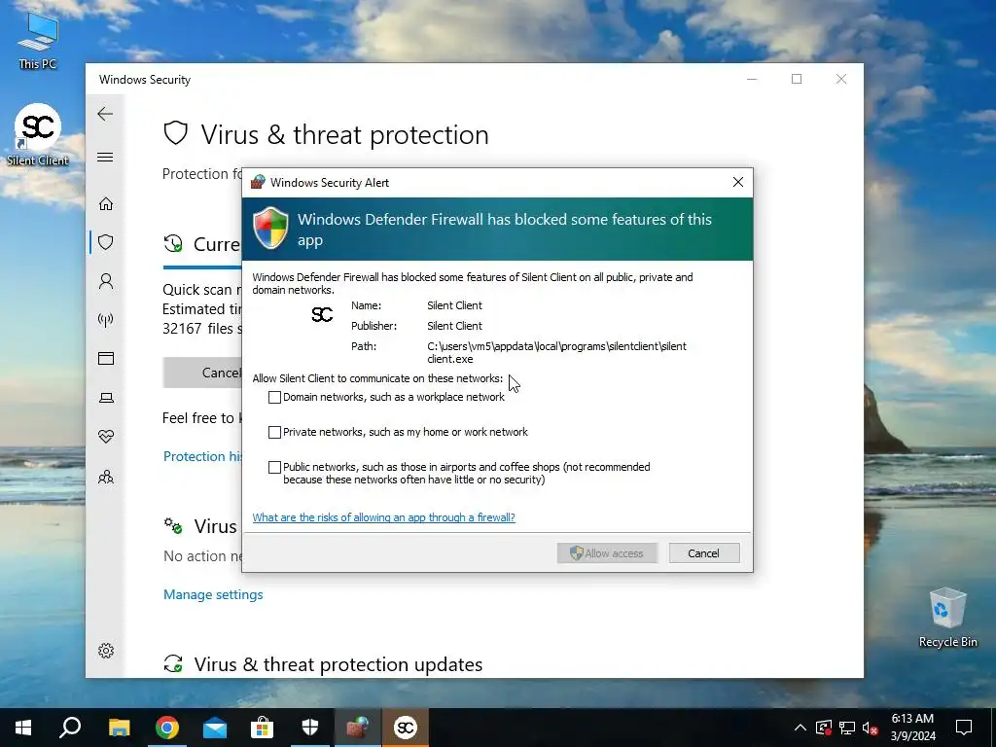The width and height of the screenshot is (996, 747).
Task: Cancel the quick scan in Windows Security
Action: click(x=202, y=373)
